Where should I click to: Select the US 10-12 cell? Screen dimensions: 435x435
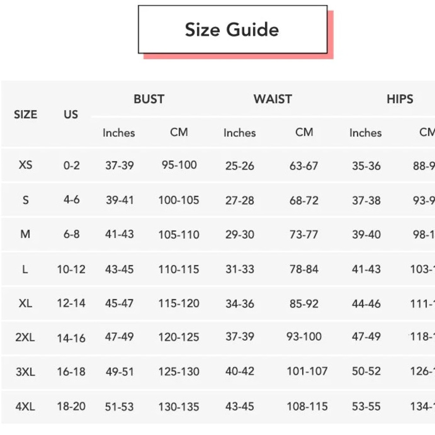coord(71,269)
